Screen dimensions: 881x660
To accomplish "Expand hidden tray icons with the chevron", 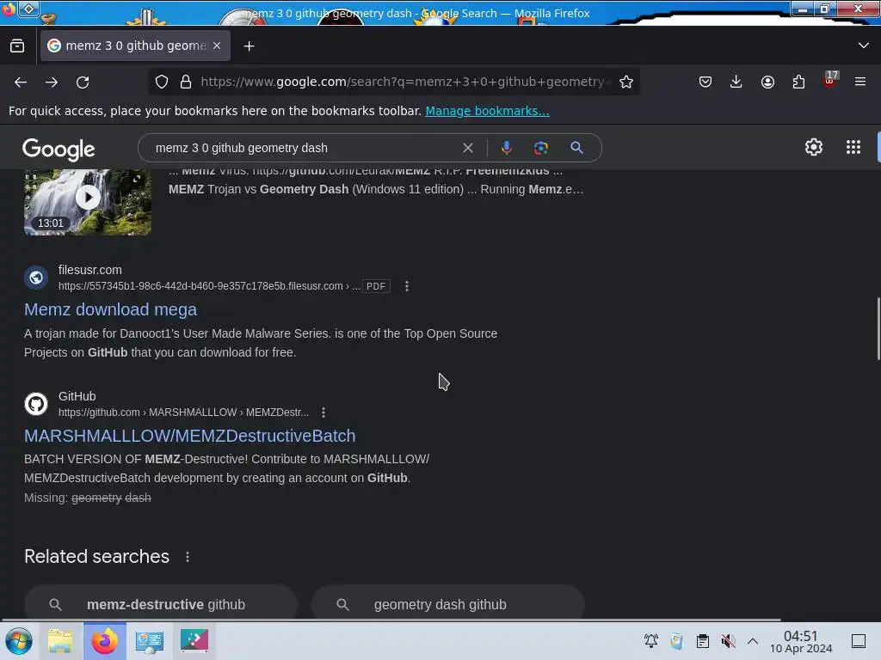I will click(753, 641).
